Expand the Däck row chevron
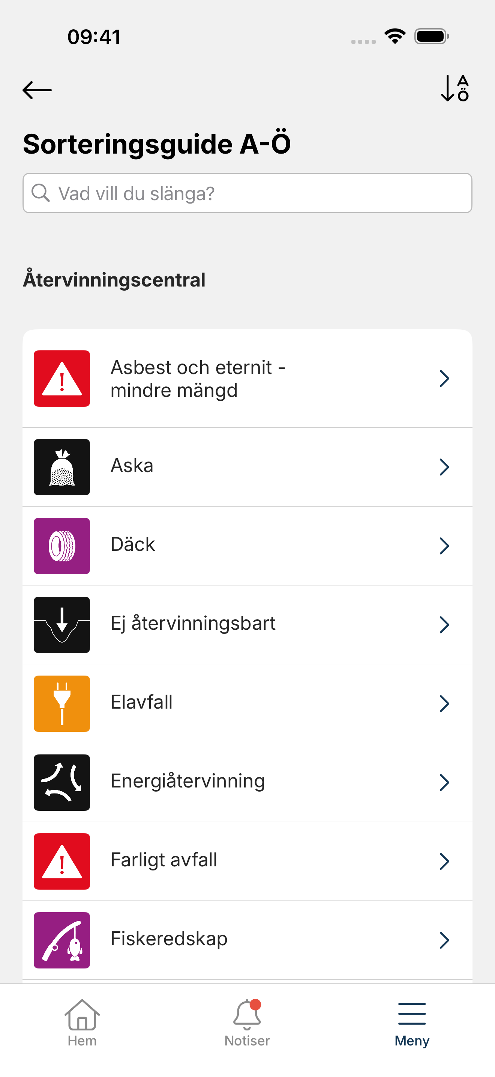 pyautogui.click(x=444, y=546)
